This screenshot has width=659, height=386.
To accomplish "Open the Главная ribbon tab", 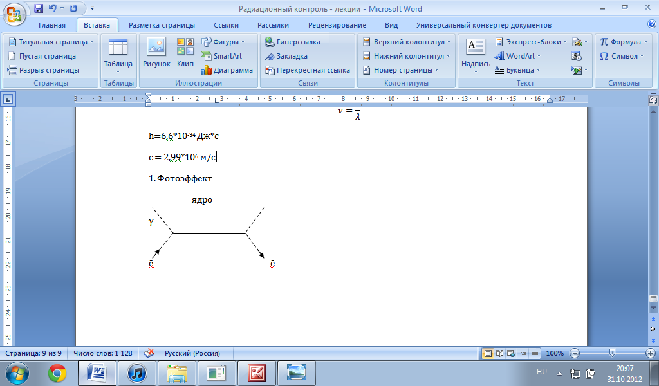I will [52, 25].
